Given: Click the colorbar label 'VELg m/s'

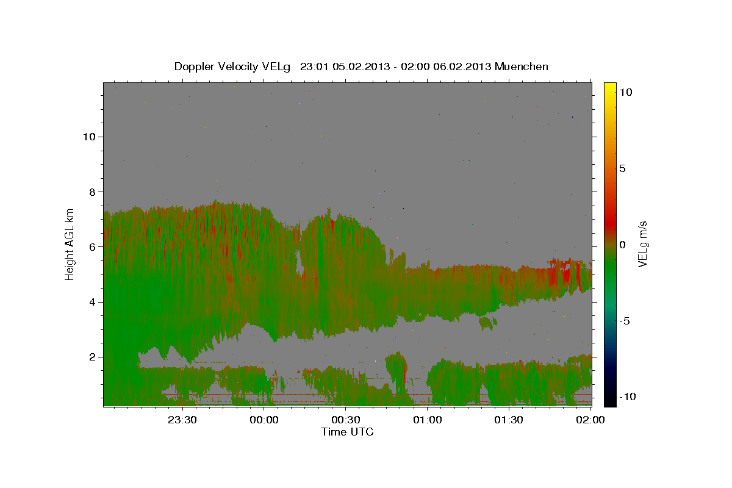Looking at the screenshot, I should tap(642, 244).
